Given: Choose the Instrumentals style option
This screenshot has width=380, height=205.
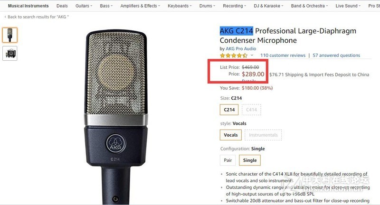Looking at the screenshot, I should click(x=263, y=135).
